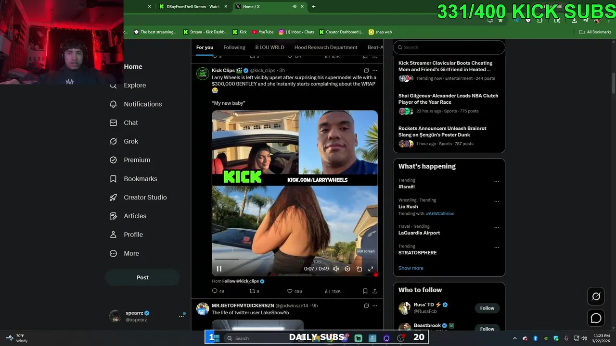Open options for Lio Rush trend
The width and height of the screenshot is (616, 346).
click(x=497, y=201)
